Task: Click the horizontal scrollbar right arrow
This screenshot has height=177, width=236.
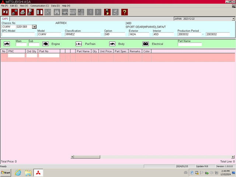Action: click(233, 157)
